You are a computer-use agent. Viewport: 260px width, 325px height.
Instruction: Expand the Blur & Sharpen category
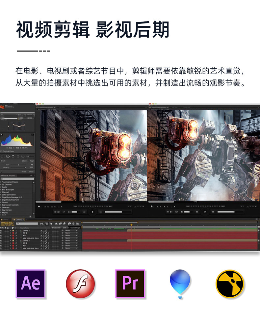click(1, 190)
